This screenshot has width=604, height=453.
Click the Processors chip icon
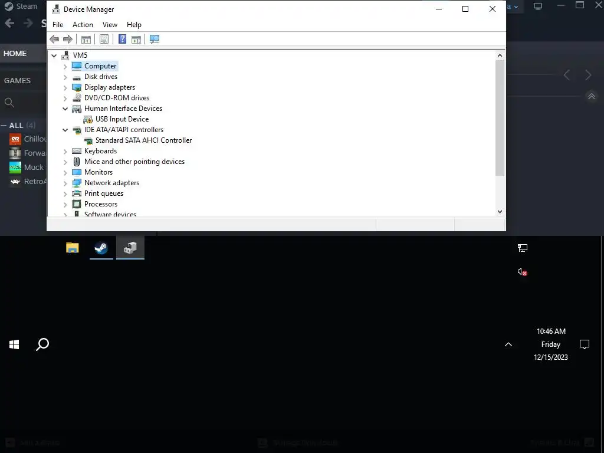[x=77, y=203]
